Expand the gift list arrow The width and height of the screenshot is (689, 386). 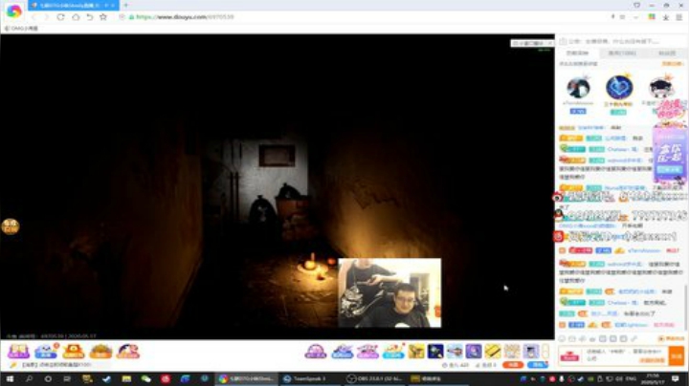[545, 351]
